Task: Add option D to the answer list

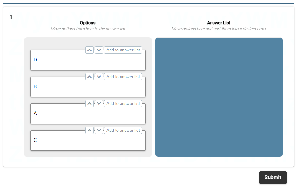Action: tap(123, 50)
